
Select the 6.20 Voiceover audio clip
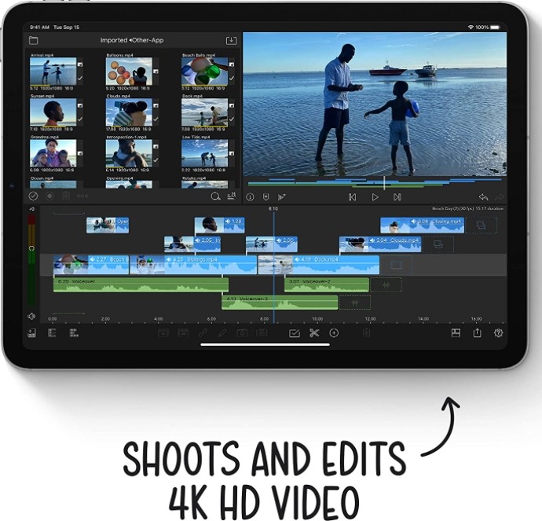[141, 285]
